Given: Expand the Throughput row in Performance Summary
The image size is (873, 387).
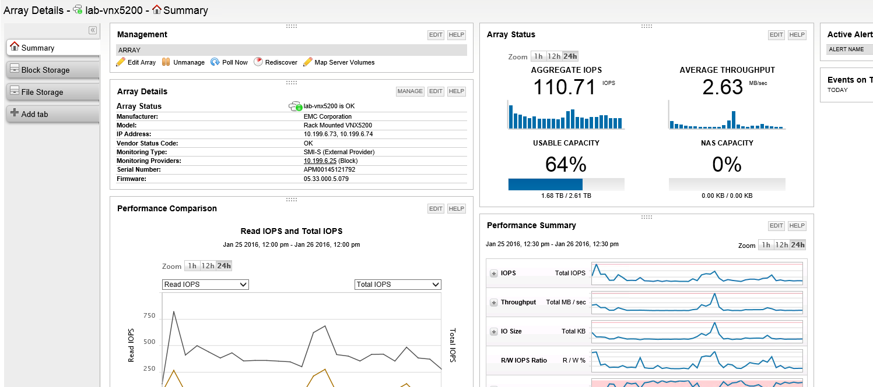Looking at the screenshot, I should (493, 302).
